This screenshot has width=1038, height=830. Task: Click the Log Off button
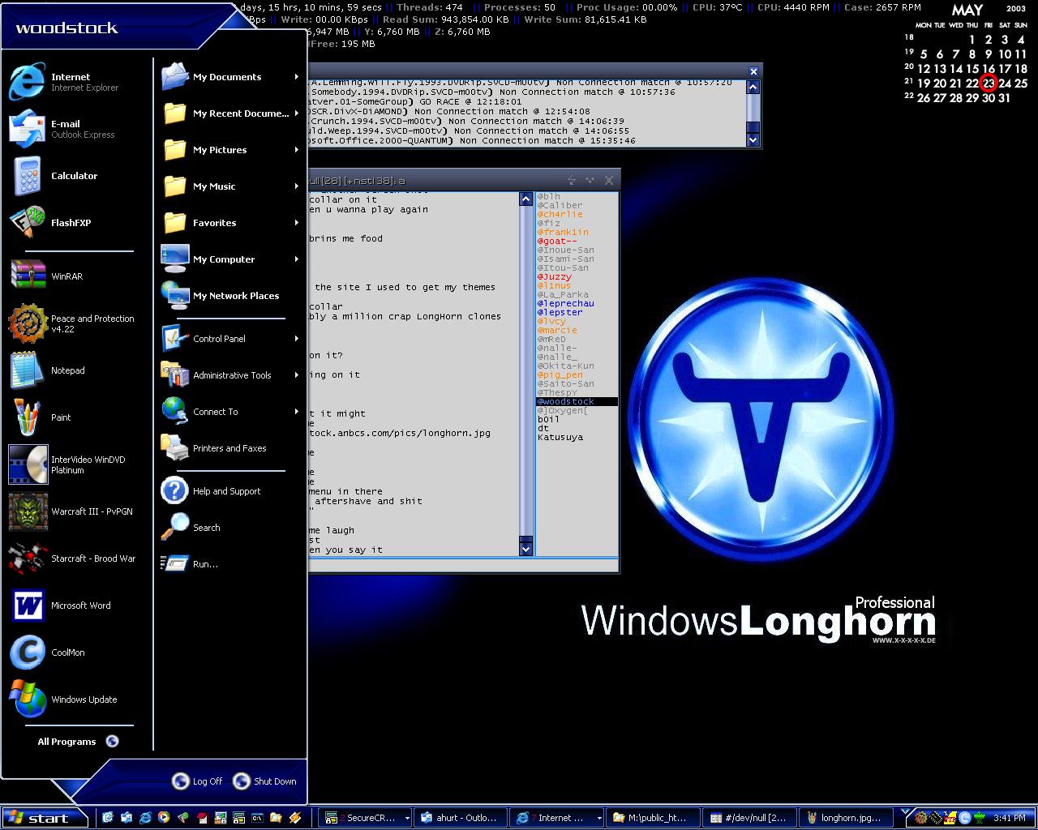click(197, 781)
